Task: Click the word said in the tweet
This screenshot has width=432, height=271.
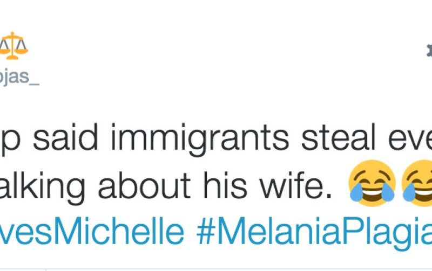Action: pyautogui.click(x=65, y=137)
